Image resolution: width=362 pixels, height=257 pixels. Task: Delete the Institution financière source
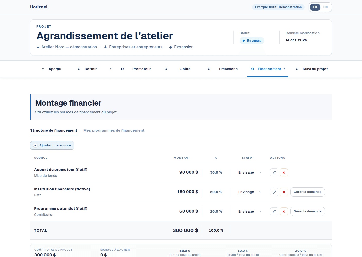click(x=284, y=192)
